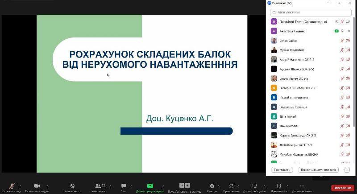Screen dimensions: 357x194
Task: Click the recording indicator beside Погорілий Тарас
Action: tap(336, 21)
